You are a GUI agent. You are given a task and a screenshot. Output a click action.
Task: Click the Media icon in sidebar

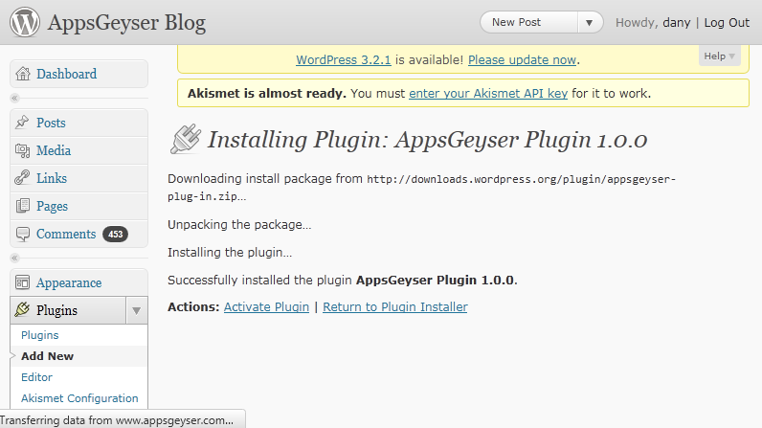coord(23,150)
